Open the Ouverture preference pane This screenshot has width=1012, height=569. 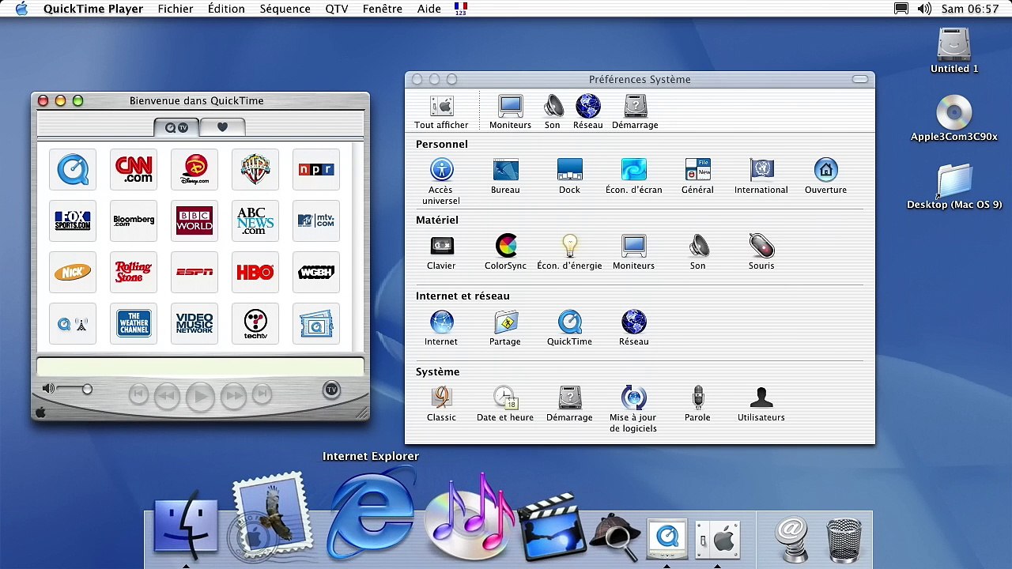[x=825, y=175]
